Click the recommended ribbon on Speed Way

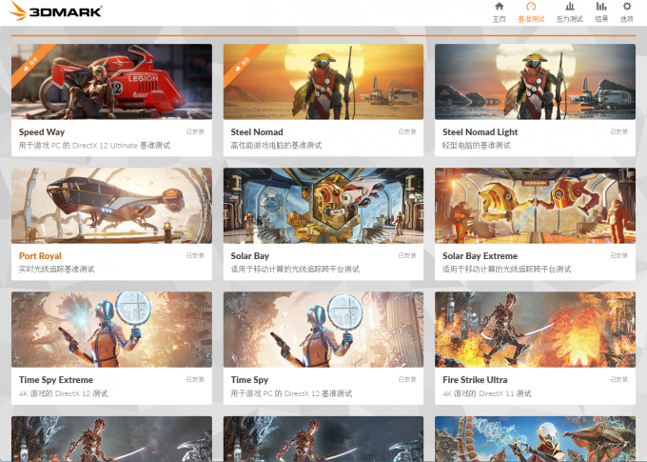click(x=31, y=64)
